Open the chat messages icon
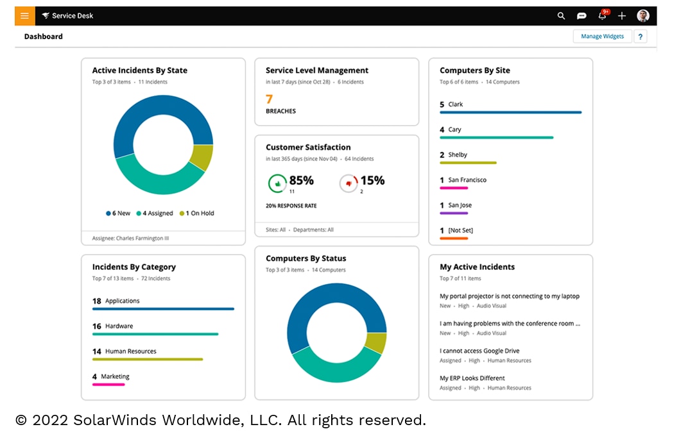This screenshot has width=681, height=436. (582, 16)
